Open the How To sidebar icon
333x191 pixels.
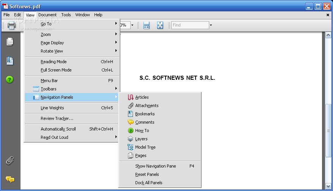(x=9, y=79)
